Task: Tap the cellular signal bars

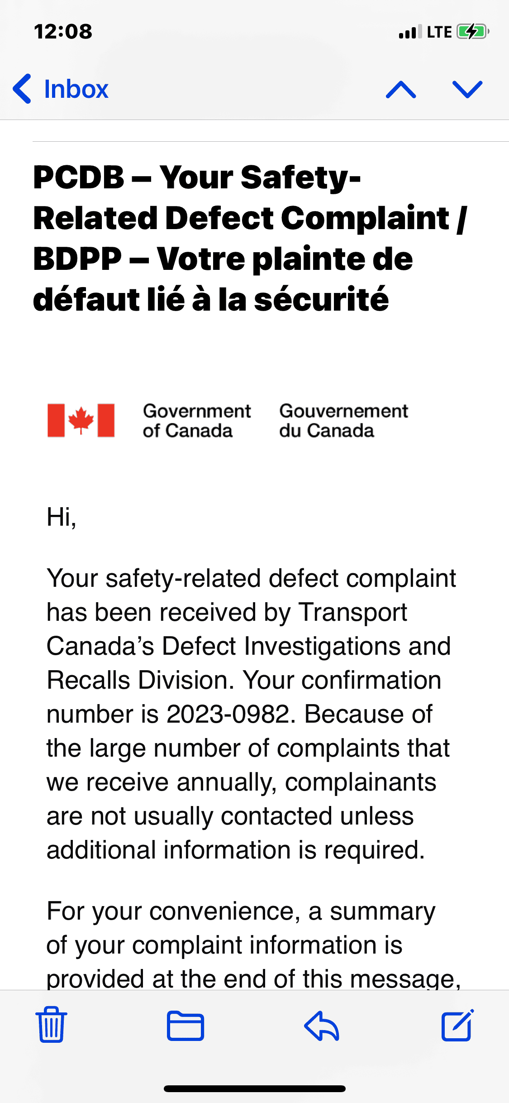Action: point(410,32)
